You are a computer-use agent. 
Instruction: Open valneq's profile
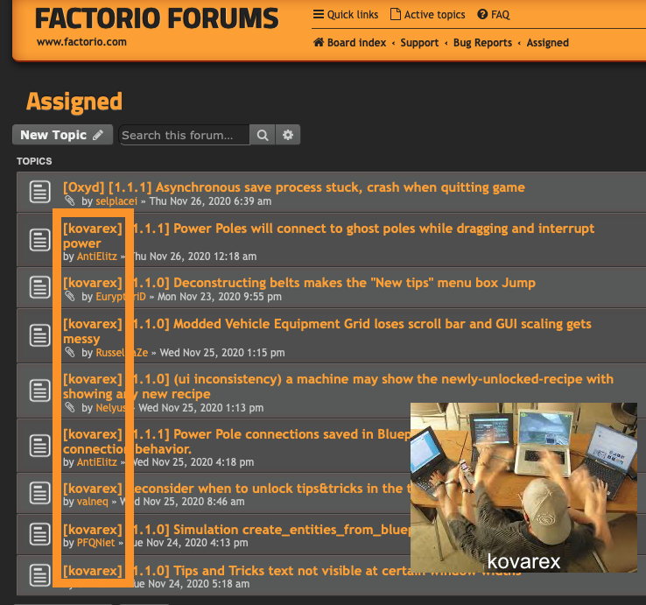click(x=92, y=502)
